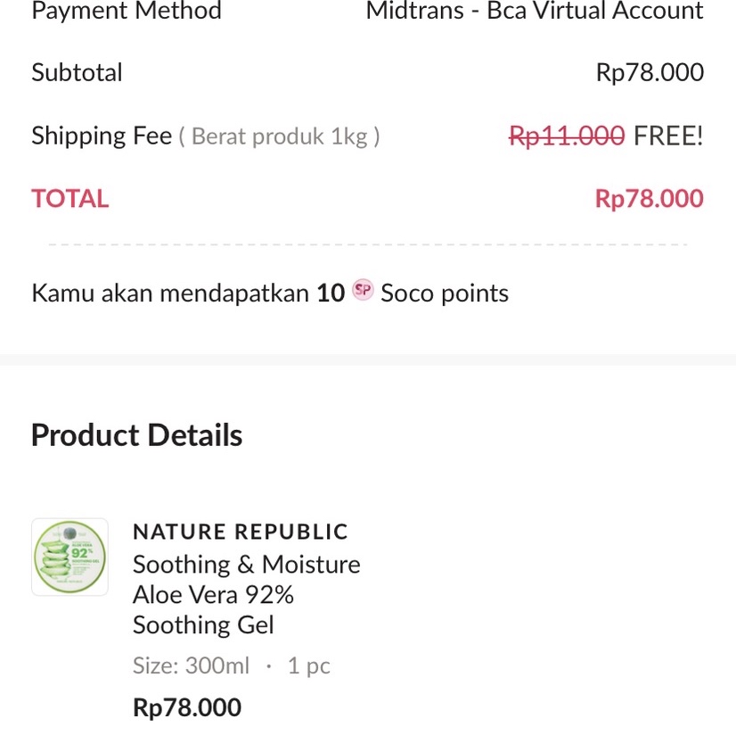Select the Payment Method label
The height and width of the screenshot is (735, 736).
click(127, 12)
